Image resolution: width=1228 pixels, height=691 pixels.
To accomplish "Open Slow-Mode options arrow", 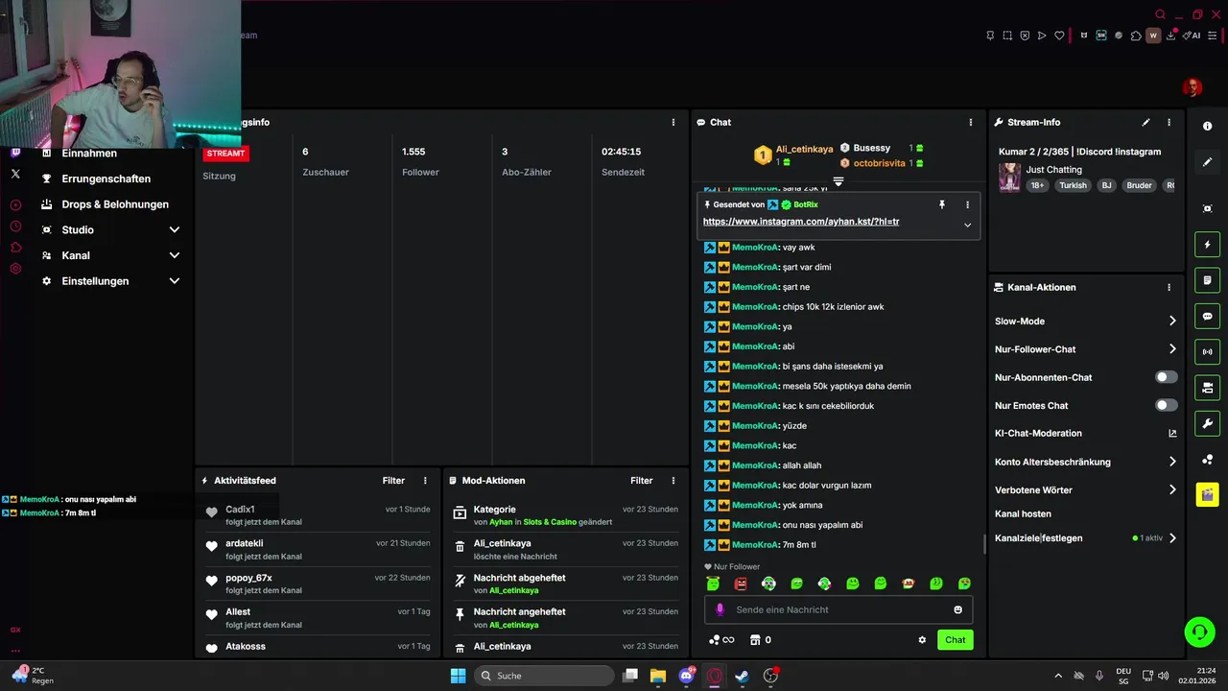I will [1172, 321].
